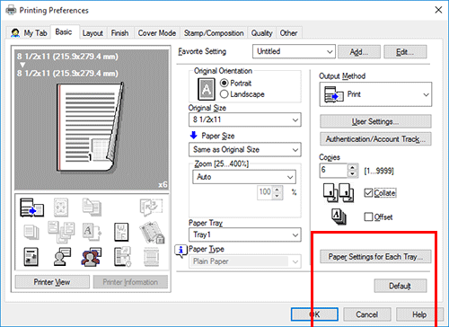Image resolution: width=449 pixels, height=327 pixels.
Task: Click the page layout preview image
Action: (90, 128)
